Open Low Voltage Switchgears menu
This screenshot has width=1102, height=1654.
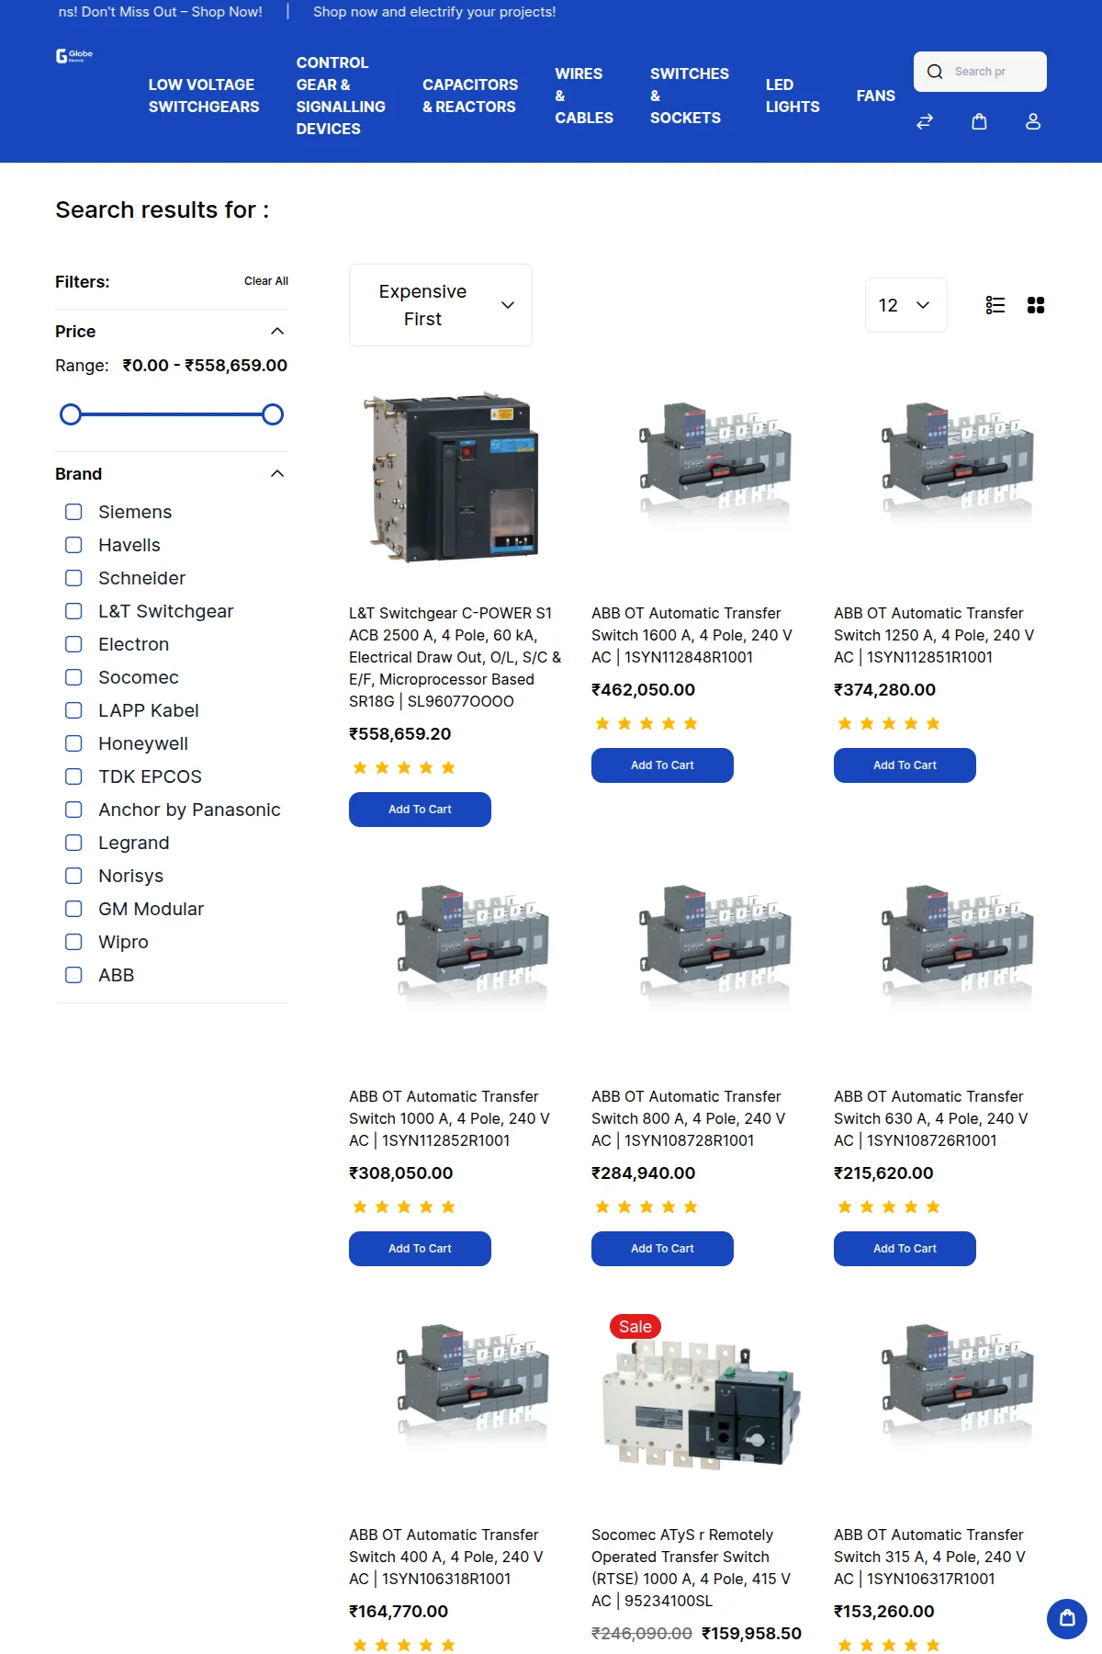point(204,96)
